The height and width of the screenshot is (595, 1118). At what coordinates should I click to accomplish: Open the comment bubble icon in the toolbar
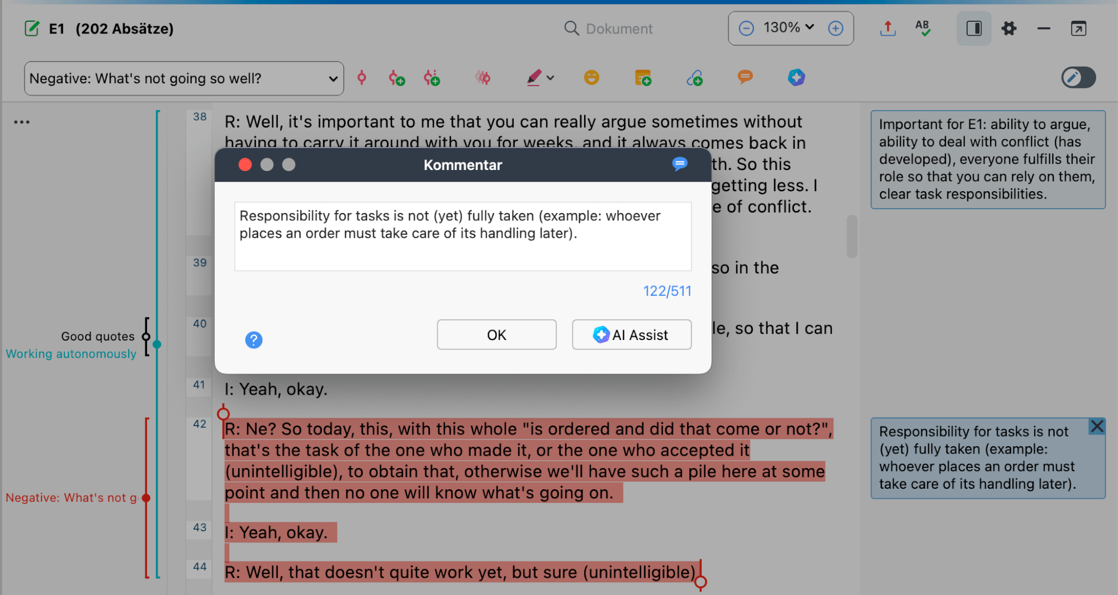click(745, 78)
